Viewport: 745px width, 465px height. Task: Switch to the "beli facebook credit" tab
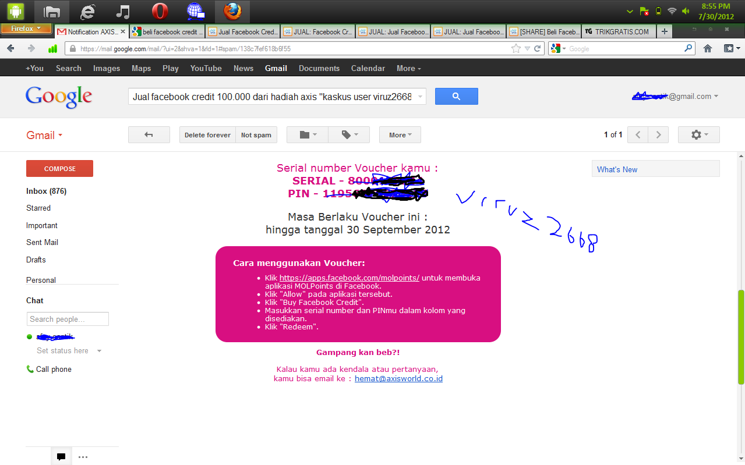168,32
